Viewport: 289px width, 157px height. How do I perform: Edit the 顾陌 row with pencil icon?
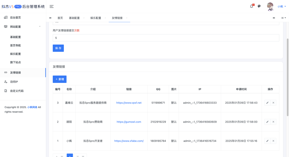267,122
